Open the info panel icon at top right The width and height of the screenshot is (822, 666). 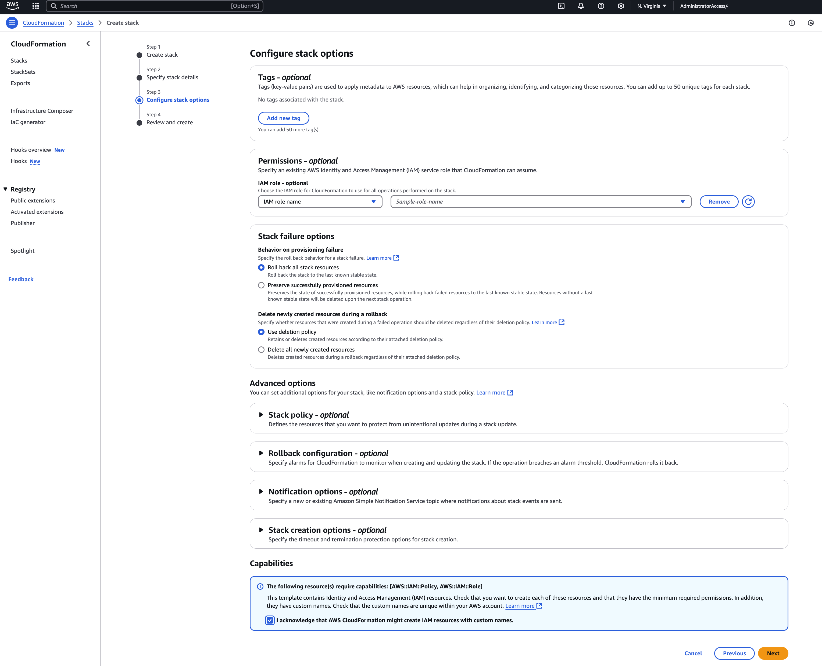[792, 23]
